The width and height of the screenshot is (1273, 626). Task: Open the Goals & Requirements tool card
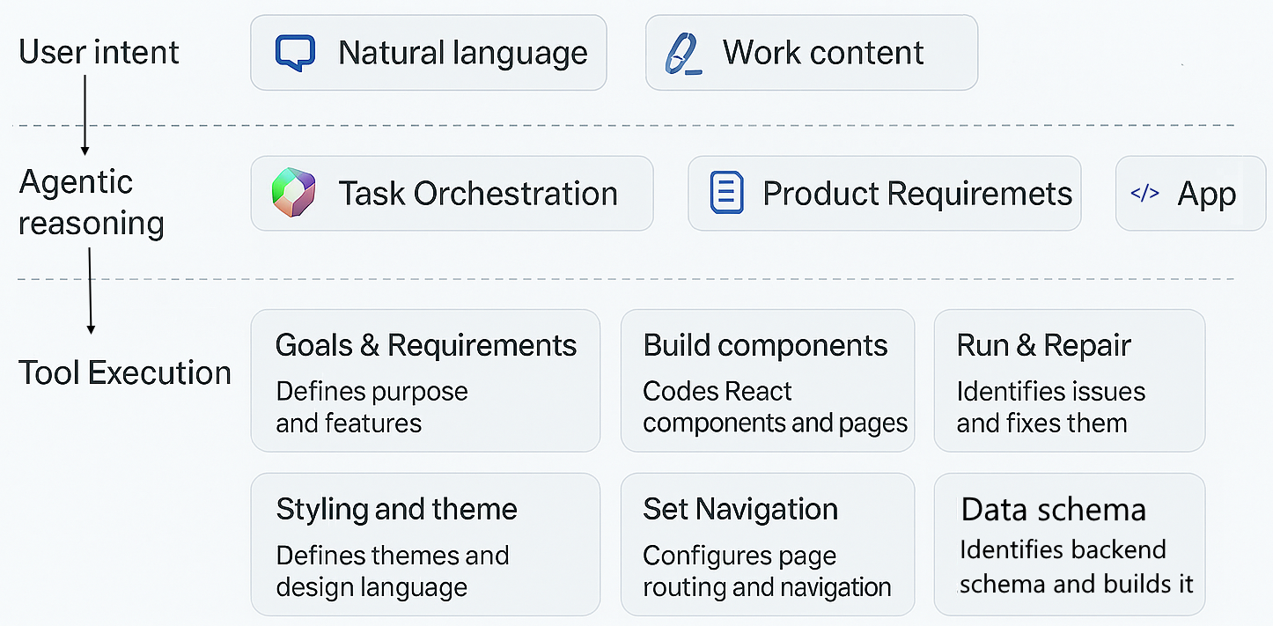[x=425, y=380]
